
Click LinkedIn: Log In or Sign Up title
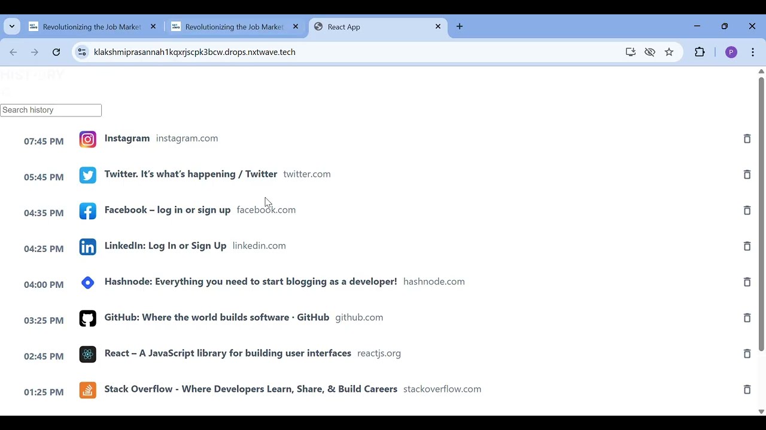(165, 245)
